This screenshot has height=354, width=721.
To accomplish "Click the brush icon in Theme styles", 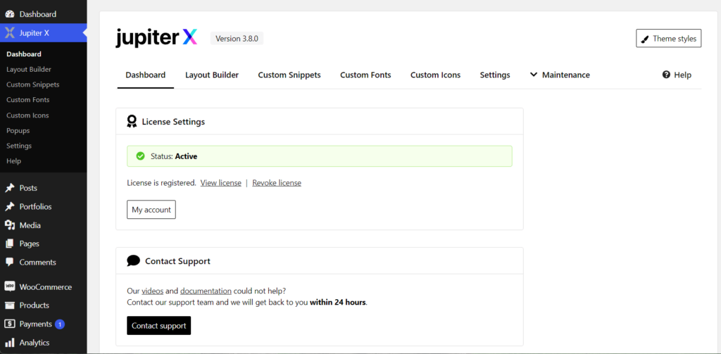I will pyautogui.click(x=645, y=39).
